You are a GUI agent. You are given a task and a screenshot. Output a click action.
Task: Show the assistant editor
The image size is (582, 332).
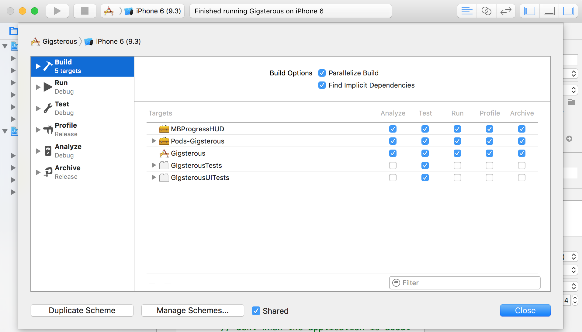(486, 11)
